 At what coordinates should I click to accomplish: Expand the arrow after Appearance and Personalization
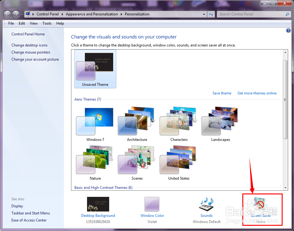point(121,14)
